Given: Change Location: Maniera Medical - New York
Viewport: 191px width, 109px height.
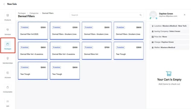Looking at the screenshot, I should [169, 26].
